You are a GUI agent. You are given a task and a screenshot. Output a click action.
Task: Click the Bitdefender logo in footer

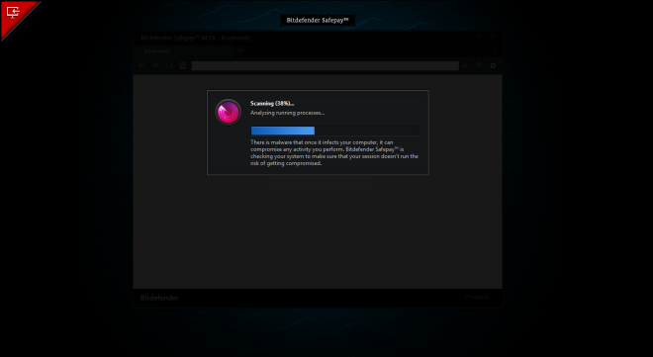point(159,298)
